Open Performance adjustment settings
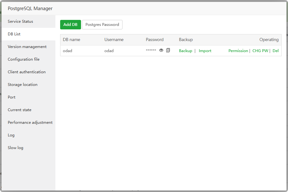This screenshot has height=192, width=288. click(28, 123)
